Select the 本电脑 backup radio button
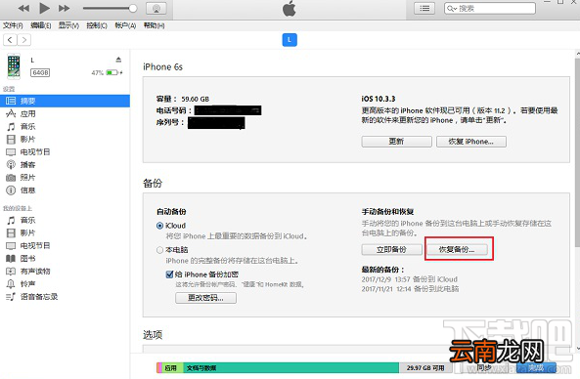The width and height of the screenshot is (580, 379). 159,250
